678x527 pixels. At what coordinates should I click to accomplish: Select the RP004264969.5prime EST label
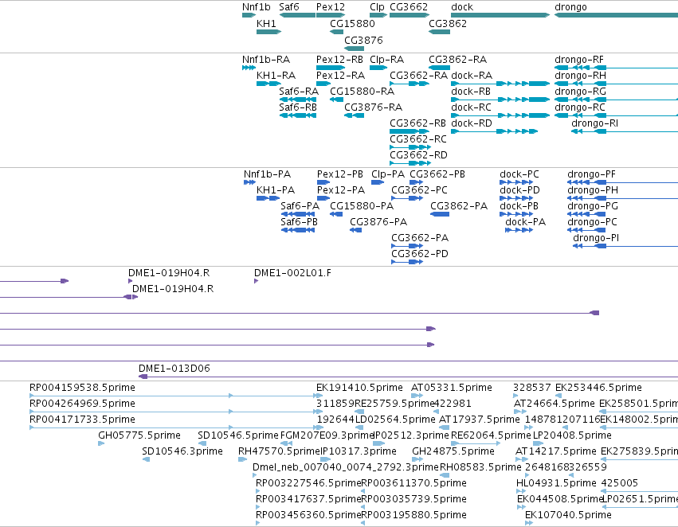(x=82, y=404)
